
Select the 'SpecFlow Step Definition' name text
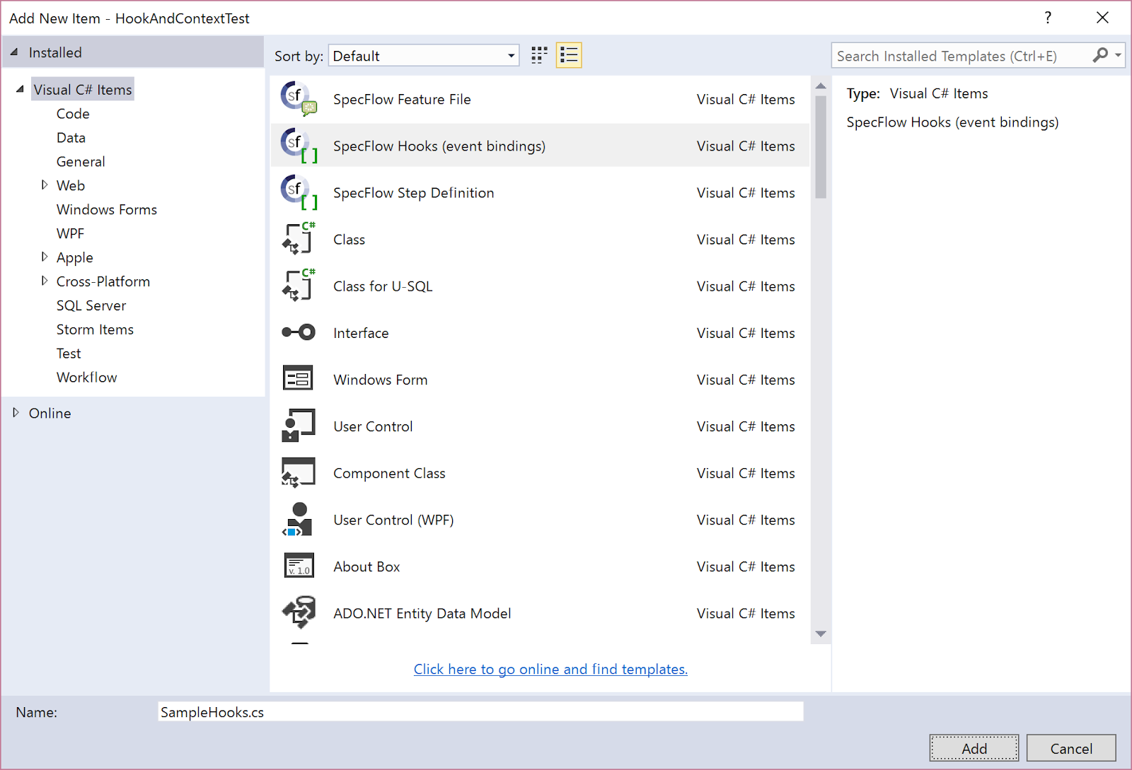tap(414, 193)
